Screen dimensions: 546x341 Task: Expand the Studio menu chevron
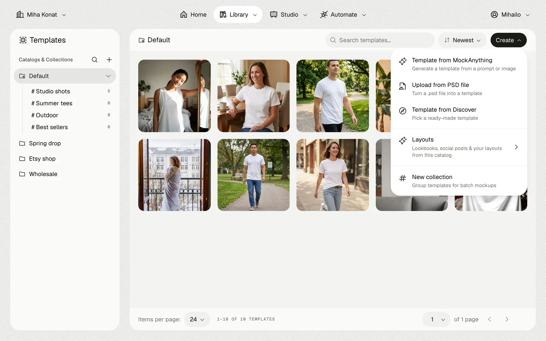(305, 15)
